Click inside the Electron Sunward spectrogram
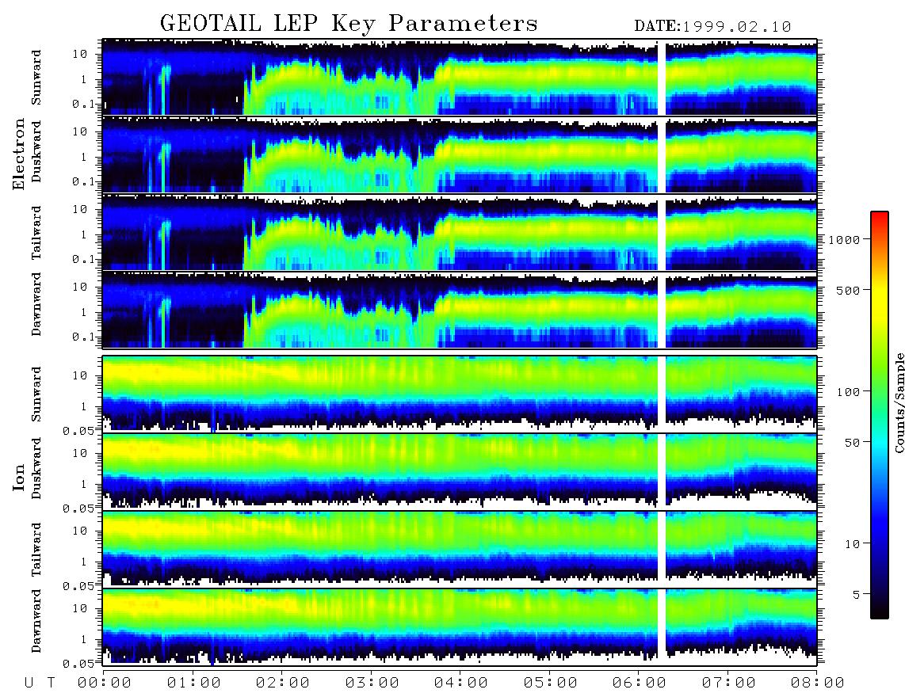The width and height of the screenshot is (905, 697). click(460, 78)
